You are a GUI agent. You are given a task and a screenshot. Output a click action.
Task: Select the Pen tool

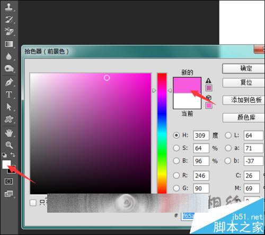pos(9,82)
